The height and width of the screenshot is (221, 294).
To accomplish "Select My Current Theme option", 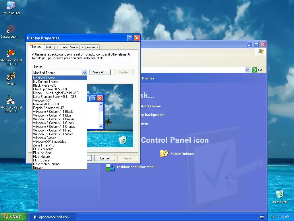I will 60,81.
